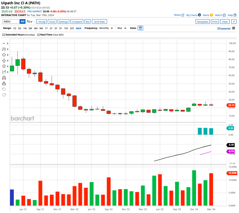Select the horizontal line drawing tool
This screenshot has width=239, height=213.
(x=4, y=43)
